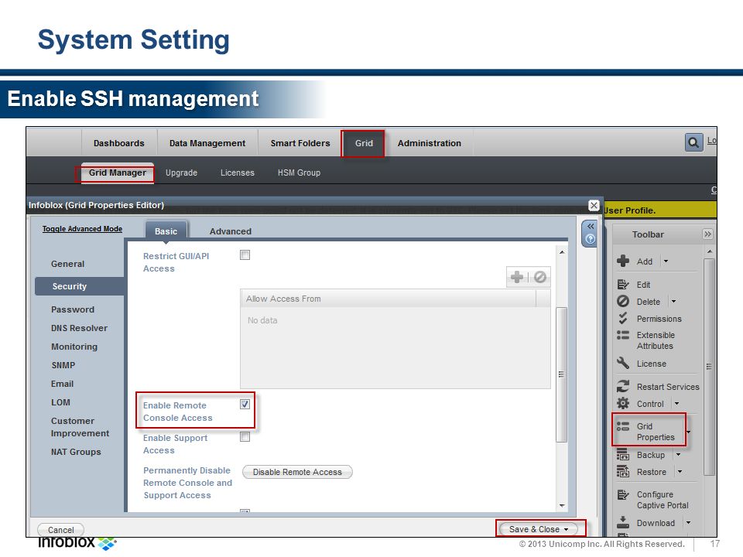Click the Backup icon in Toolbar
Image resolution: width=743 pixels, height=557 pixels.
[623, 455]
